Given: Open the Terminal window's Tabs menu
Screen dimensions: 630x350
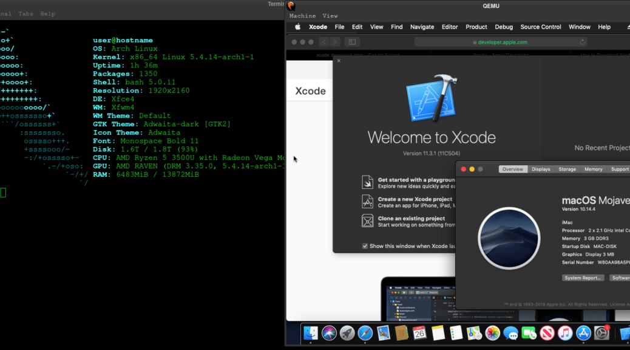Looking at the screenshot, I should click(x=25, y=14).
